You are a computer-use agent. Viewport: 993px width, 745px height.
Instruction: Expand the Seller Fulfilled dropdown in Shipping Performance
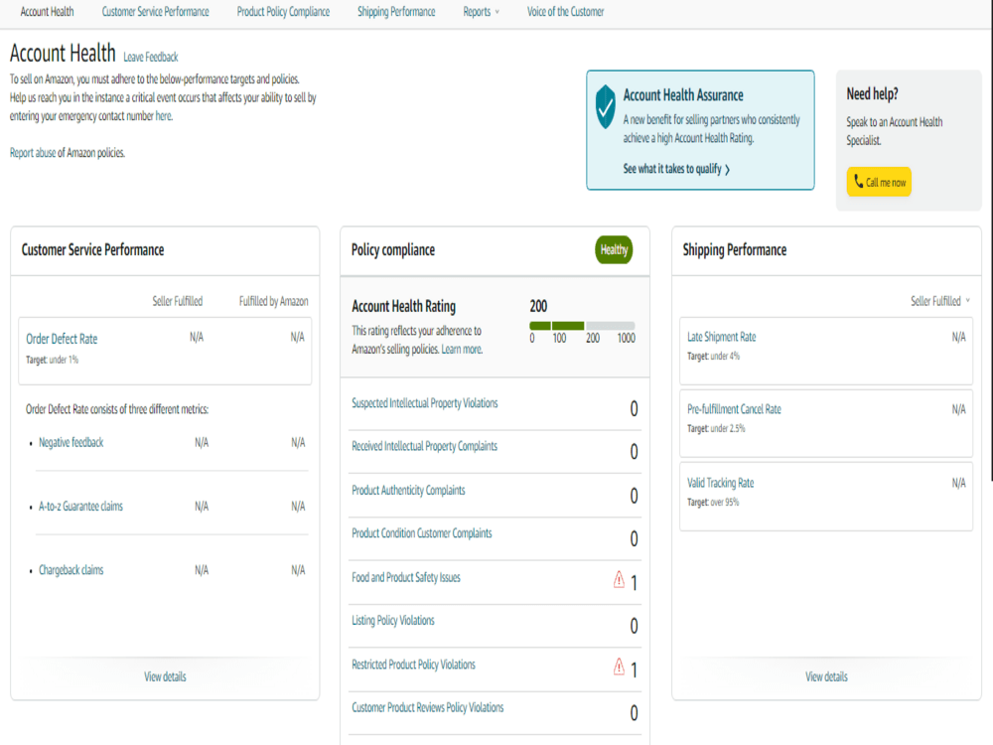[939, 301]
